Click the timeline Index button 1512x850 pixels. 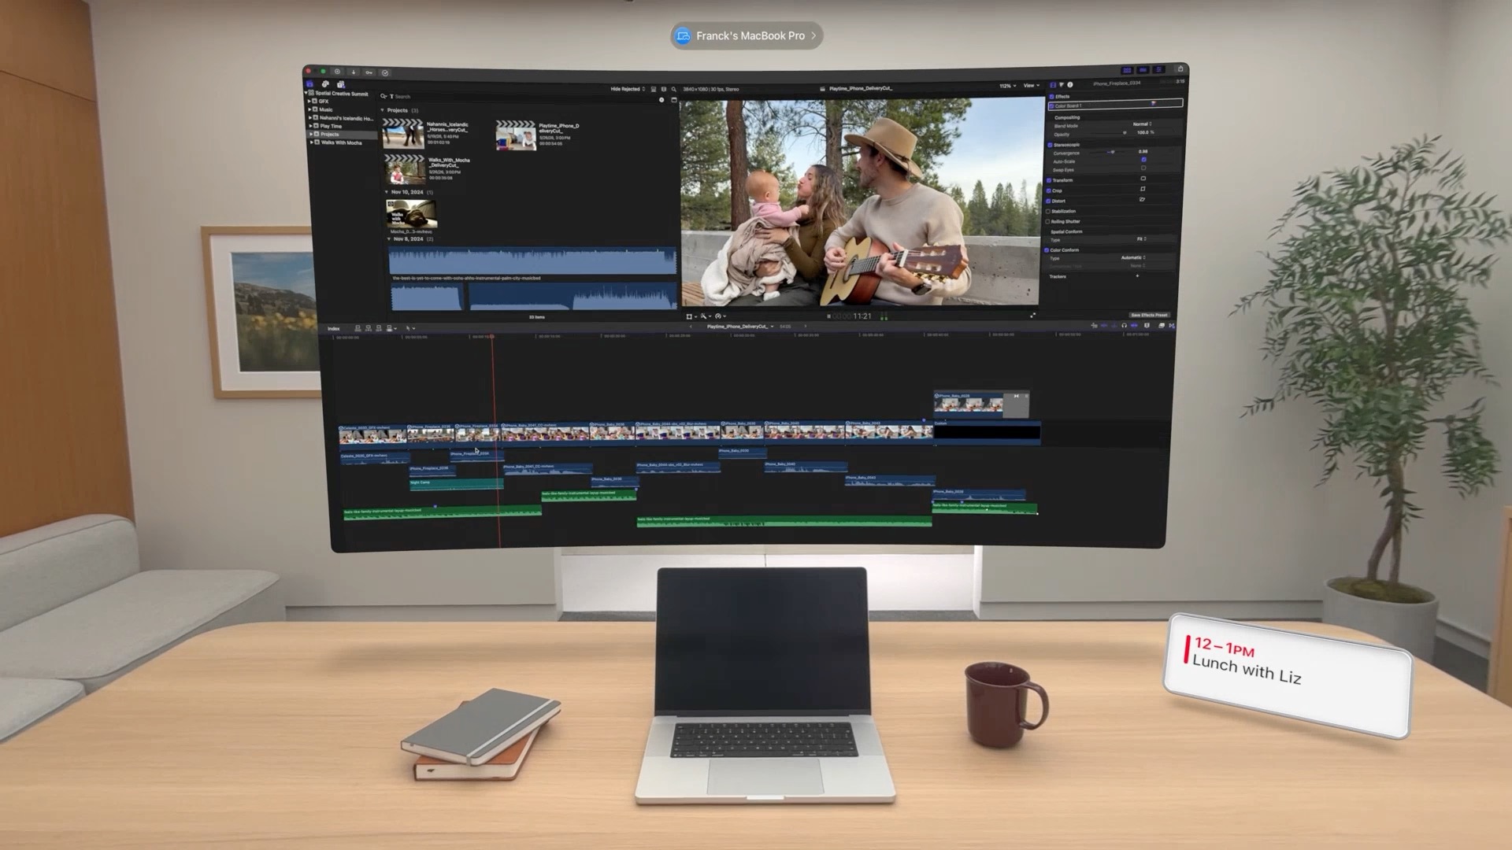click(x=333, y=328)
